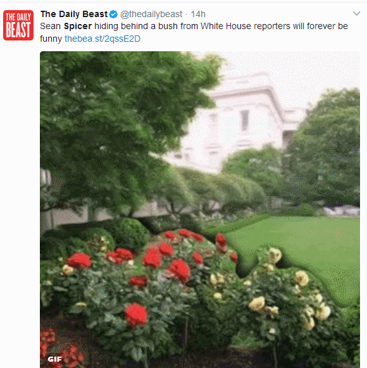Visit the @thedailybeast handle
367x368 pixels.
(x=151, y=15)
